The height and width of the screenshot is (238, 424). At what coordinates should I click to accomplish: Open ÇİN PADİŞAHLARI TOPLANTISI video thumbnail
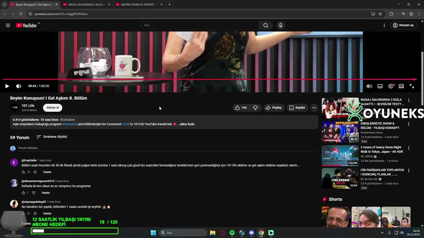[x=340, y=178]
